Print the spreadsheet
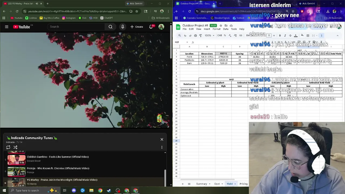The height and width of the screenshot is (194, 345). 195,36
